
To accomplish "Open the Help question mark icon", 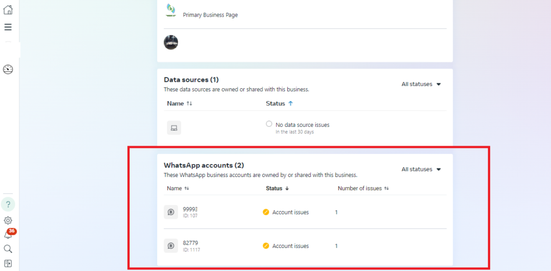I will 8,204.
